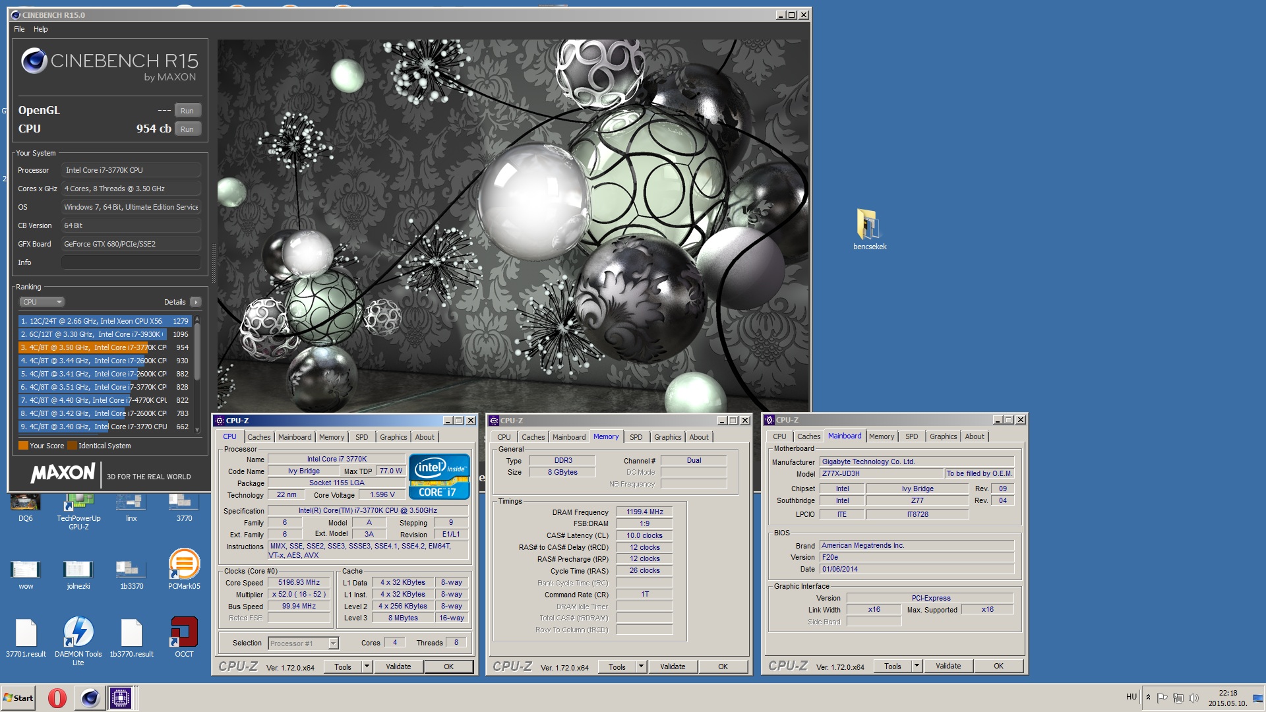Viewport: 1266px width, 712px height.
Task: Open the wow desktop icon
Action: 26,575
